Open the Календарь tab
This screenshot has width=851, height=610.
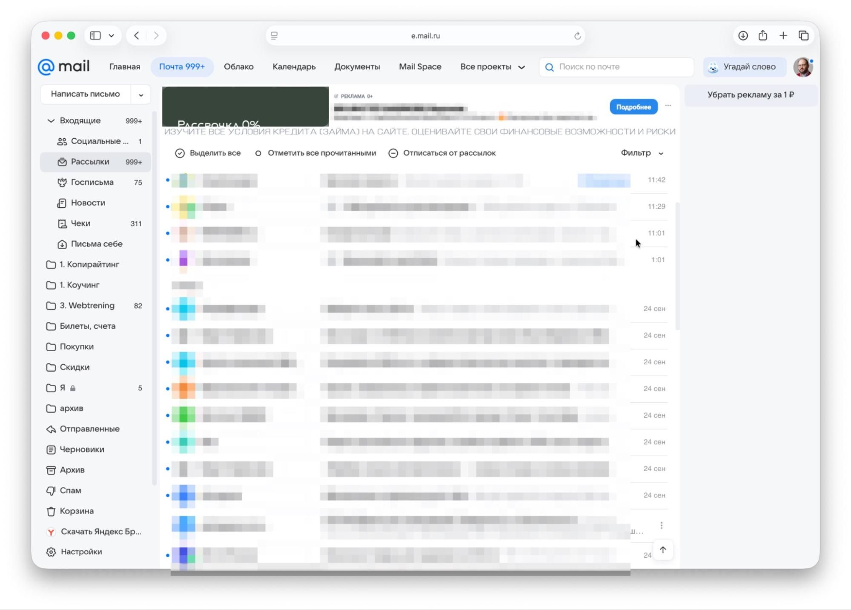click(294, 67)
